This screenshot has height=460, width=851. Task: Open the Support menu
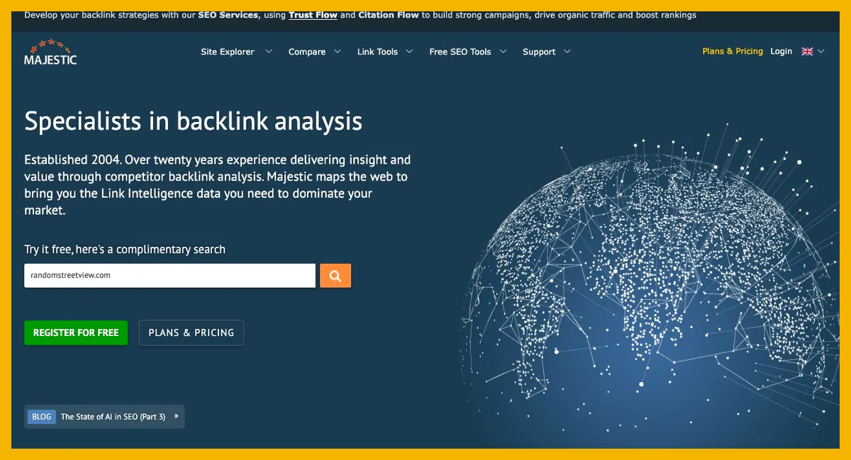[539, 52]
